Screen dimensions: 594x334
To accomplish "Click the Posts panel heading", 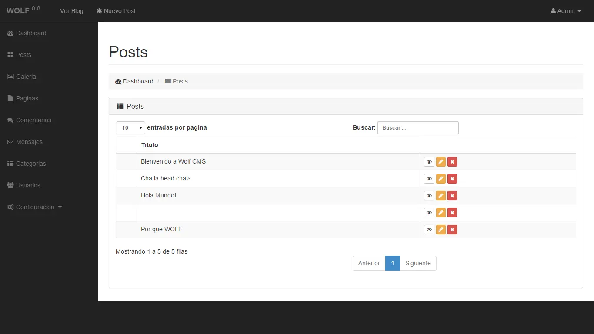I will tap(346, 106).
